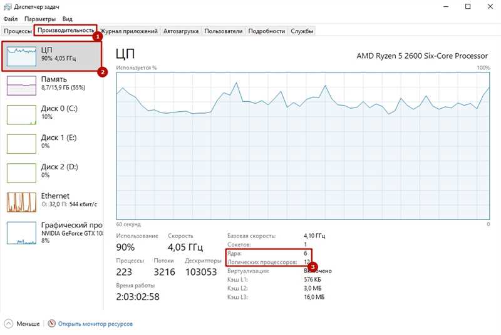Select the Графический процессор graph thumbnail
Screen dimensions: 501x335
21,233
